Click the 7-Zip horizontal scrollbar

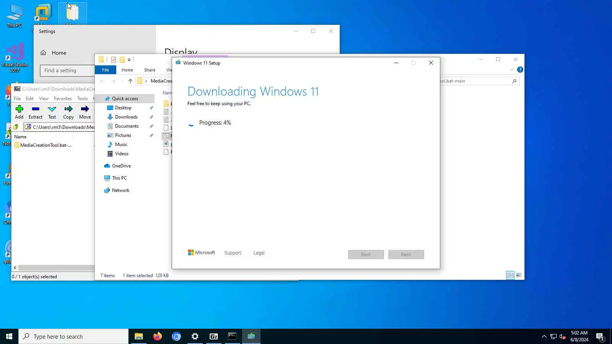(56, 268)
